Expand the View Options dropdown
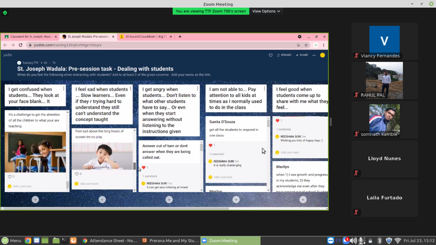Image resolution: width=436 pixels, height=245 pixels. pyautogui.click(x=266, y=11)
